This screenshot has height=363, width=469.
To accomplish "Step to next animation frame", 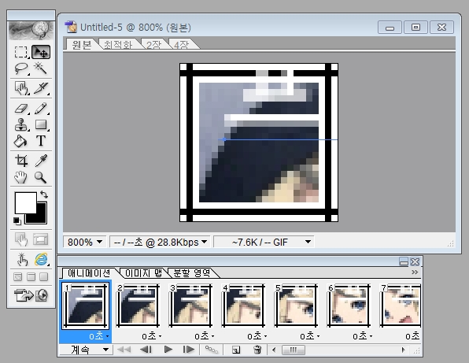I will pyautogui.click(x=188, y=350).
